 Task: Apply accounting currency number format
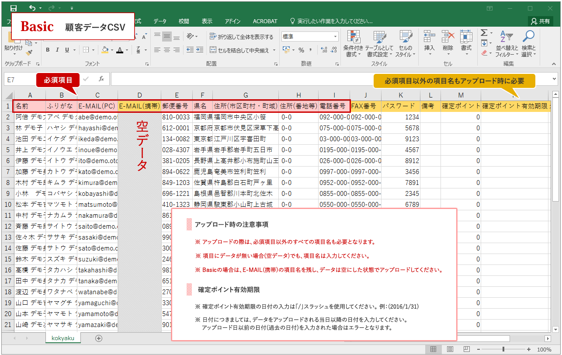tap(286, 50)
